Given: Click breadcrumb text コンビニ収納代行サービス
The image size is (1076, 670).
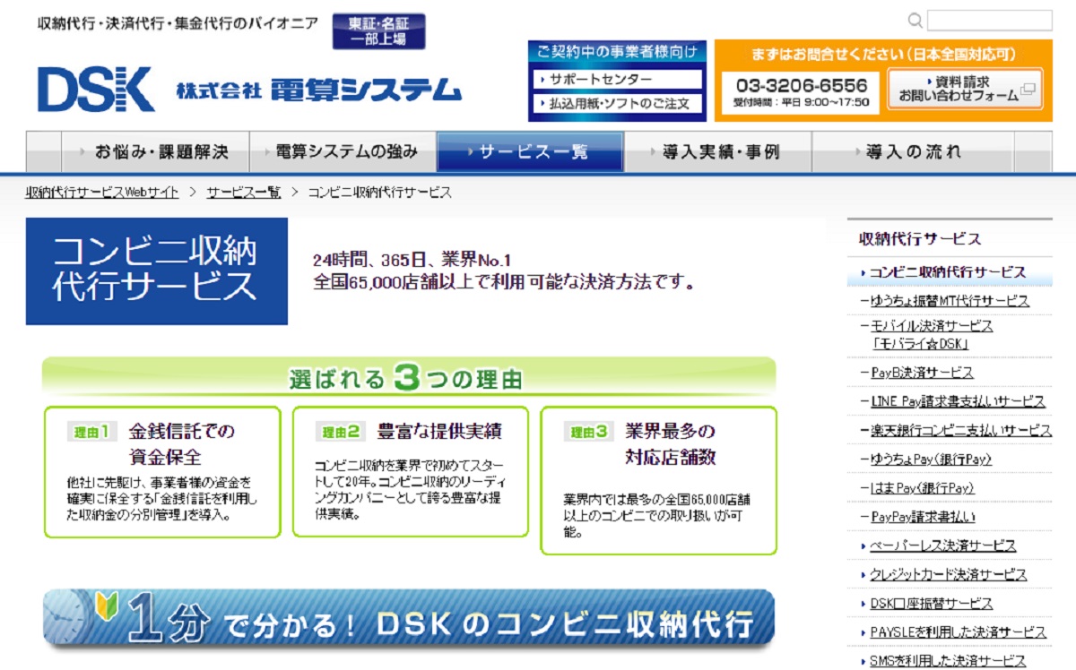Looking at the screenshot, I should click(380, 193).
